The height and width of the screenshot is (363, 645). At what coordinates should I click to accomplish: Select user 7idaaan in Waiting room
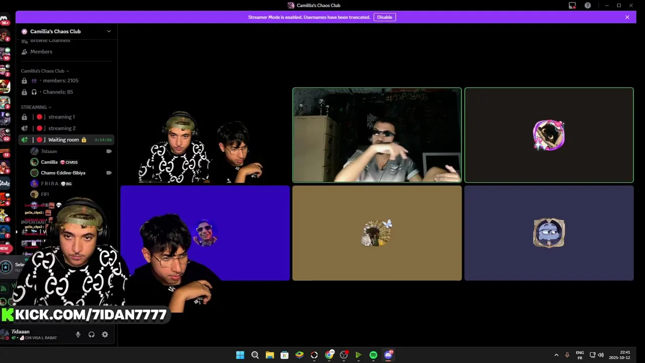click(x=49, y=151)
